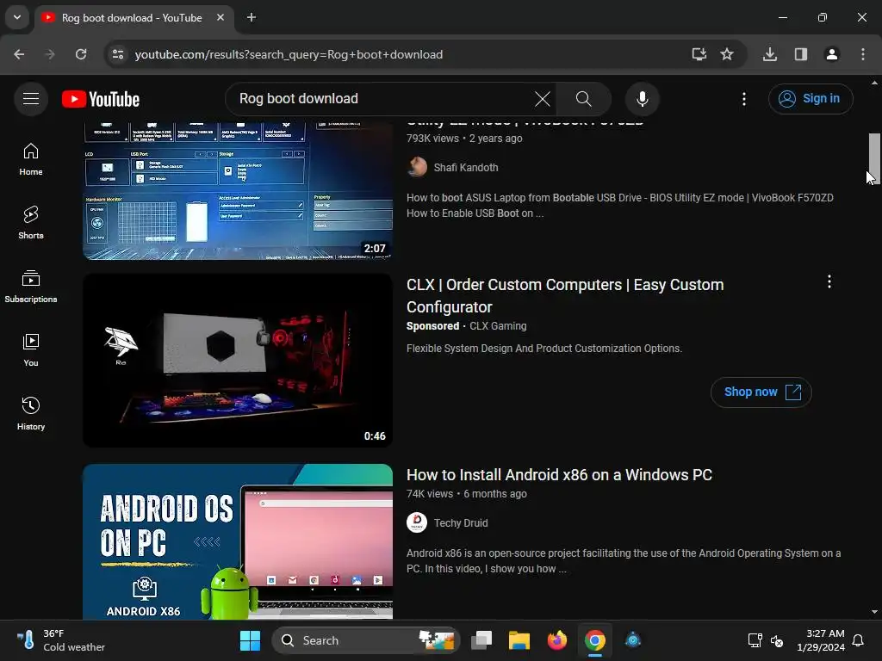Open Task View on taskbar
Screen dimensions: 882x661
coord(481,640)
